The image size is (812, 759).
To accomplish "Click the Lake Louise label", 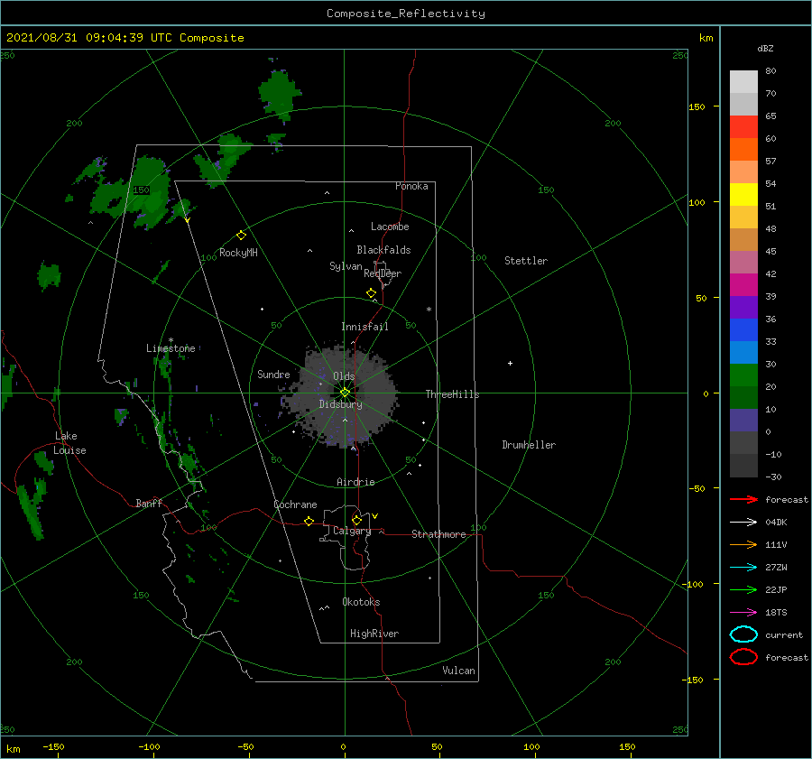I will click(x=69, y=443).
